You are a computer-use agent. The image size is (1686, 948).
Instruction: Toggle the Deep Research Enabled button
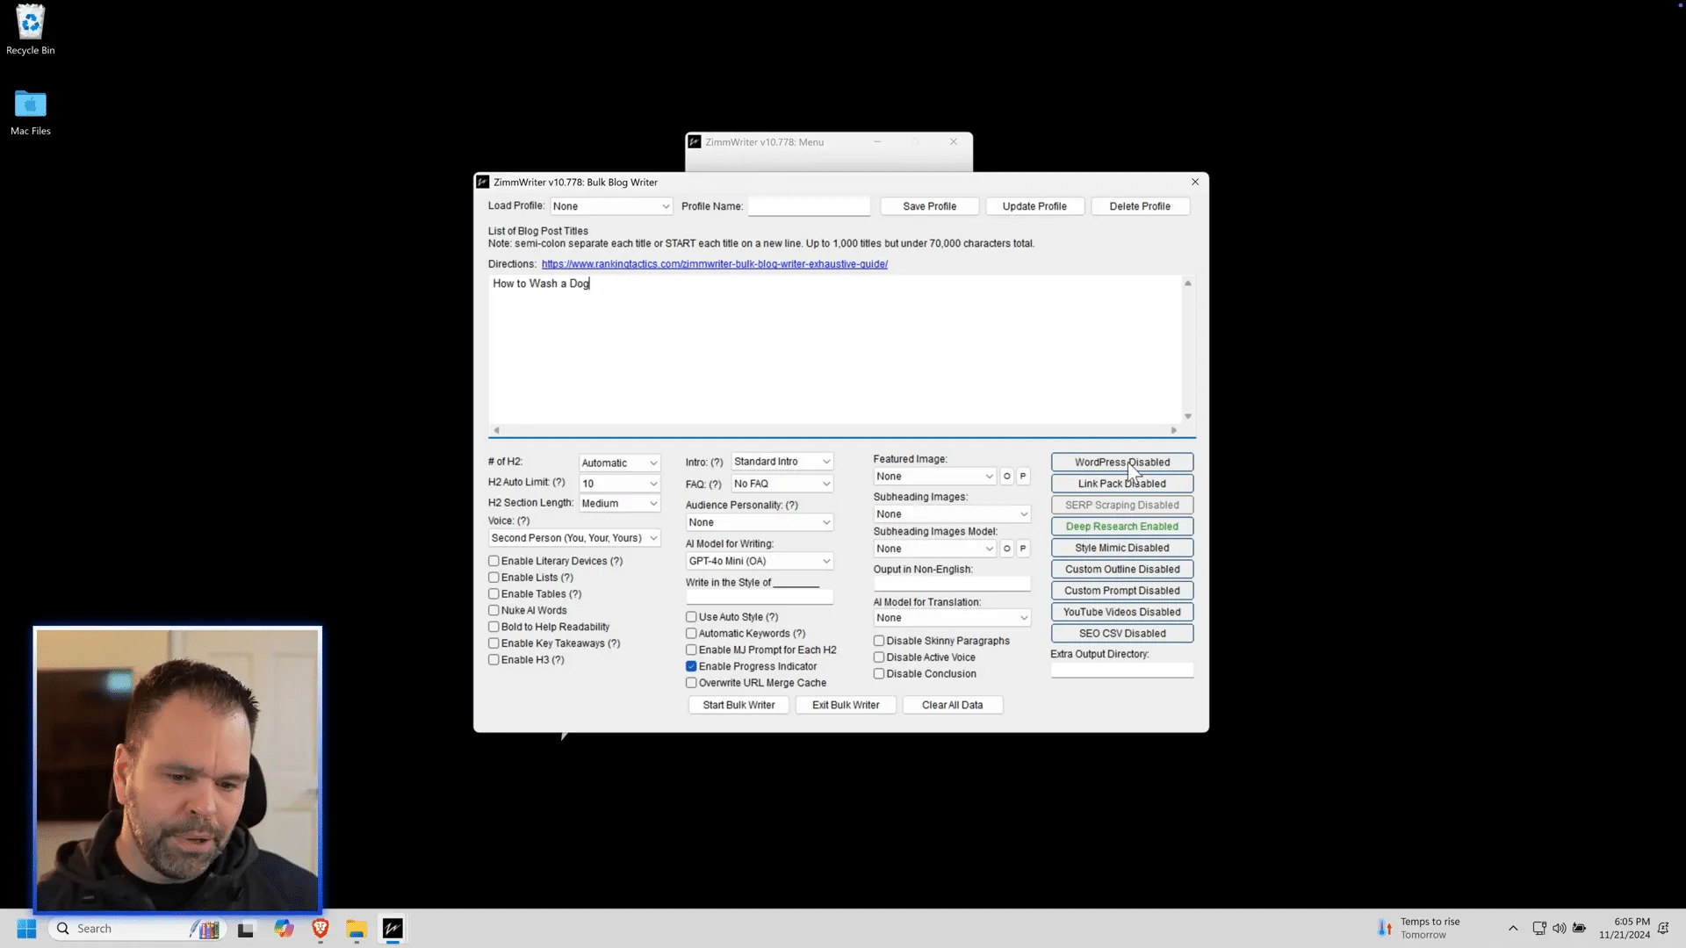pos(1122,527)
